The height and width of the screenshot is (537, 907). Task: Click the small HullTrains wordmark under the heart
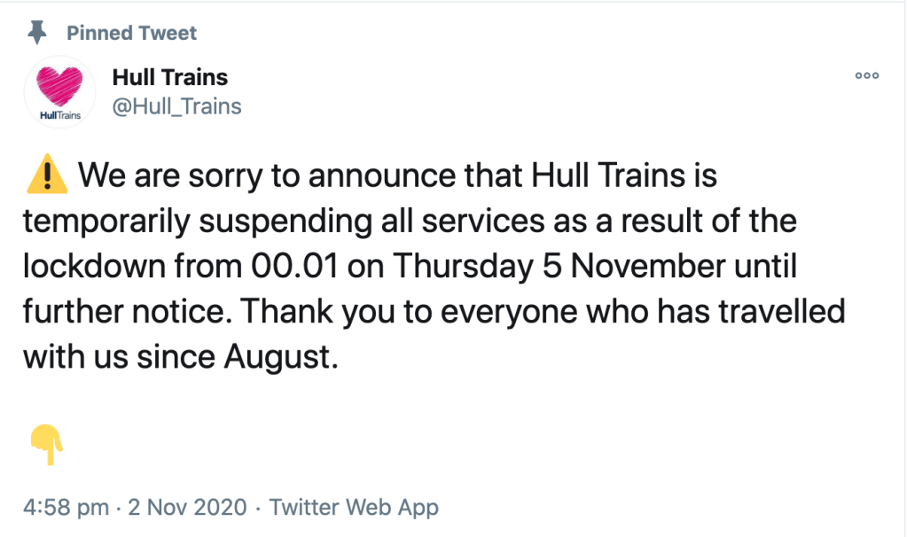click(59, 116)
